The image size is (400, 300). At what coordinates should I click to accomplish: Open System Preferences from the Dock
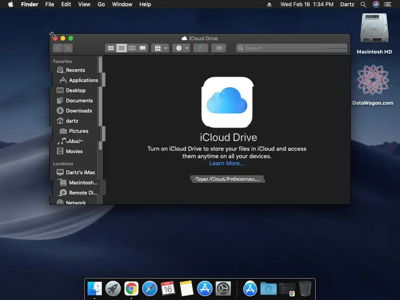[x=223, y=289]
